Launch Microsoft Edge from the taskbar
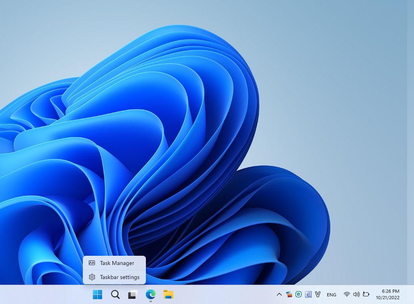The image size is (414, 304). pos(150,294)
